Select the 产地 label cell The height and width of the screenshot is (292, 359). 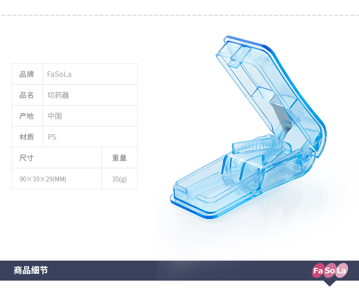tap(27, 116)
